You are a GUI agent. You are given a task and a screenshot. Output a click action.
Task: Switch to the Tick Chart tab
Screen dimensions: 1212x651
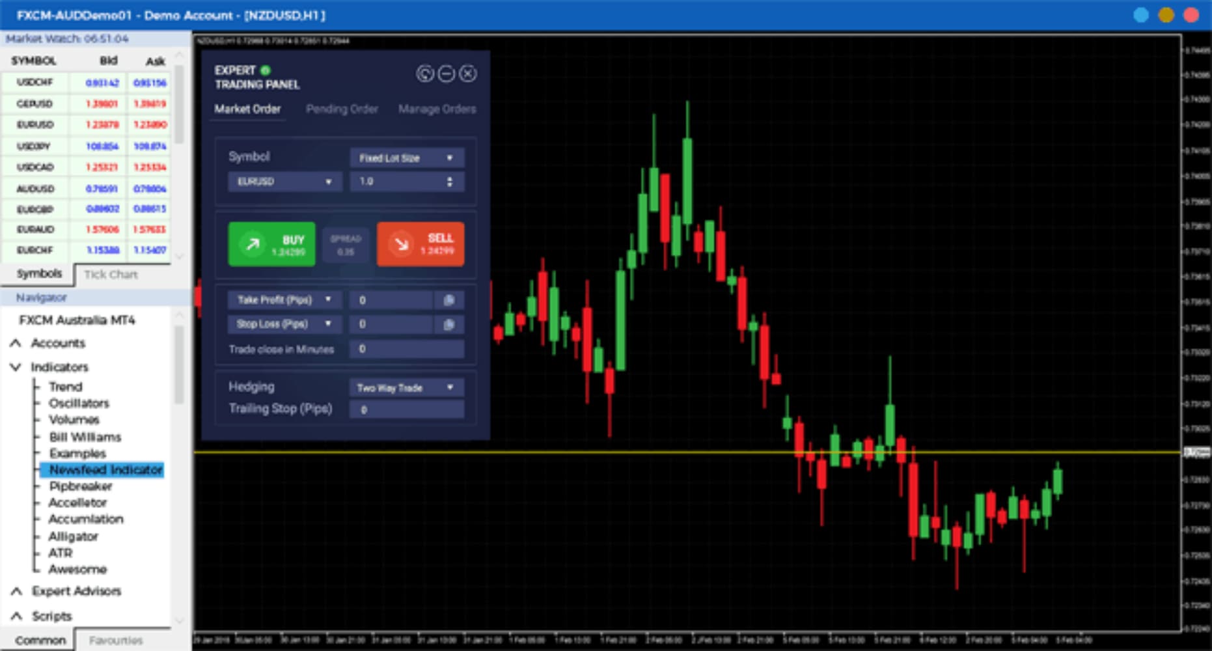pos(111,275)
